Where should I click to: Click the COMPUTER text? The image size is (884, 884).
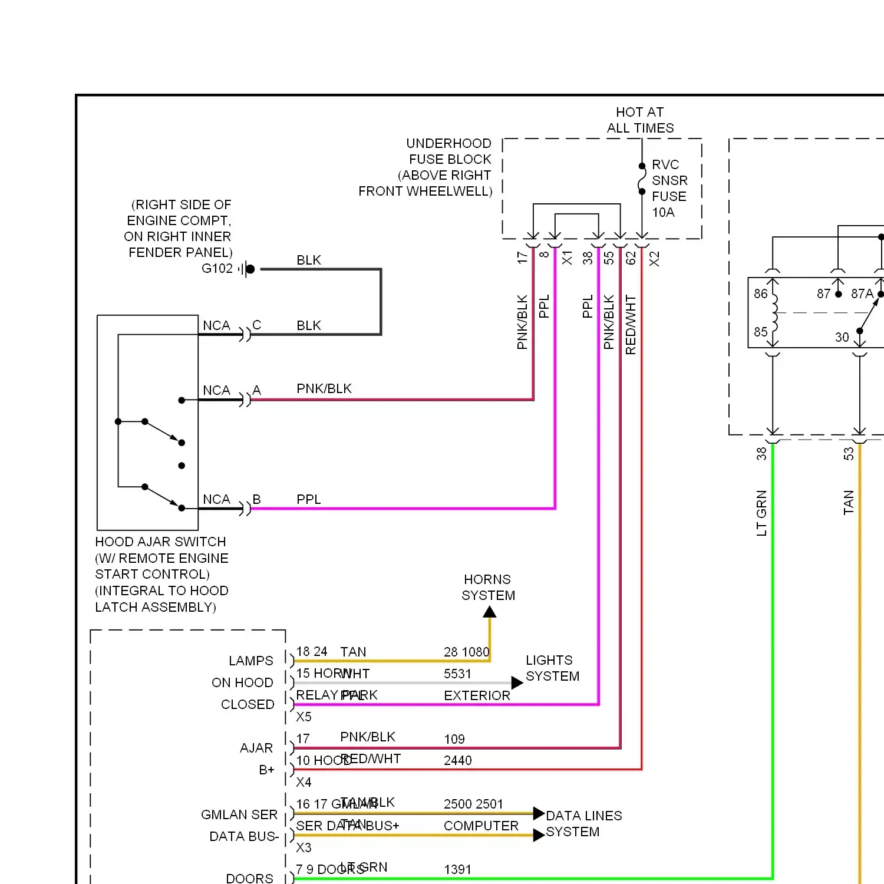point(481,826)
